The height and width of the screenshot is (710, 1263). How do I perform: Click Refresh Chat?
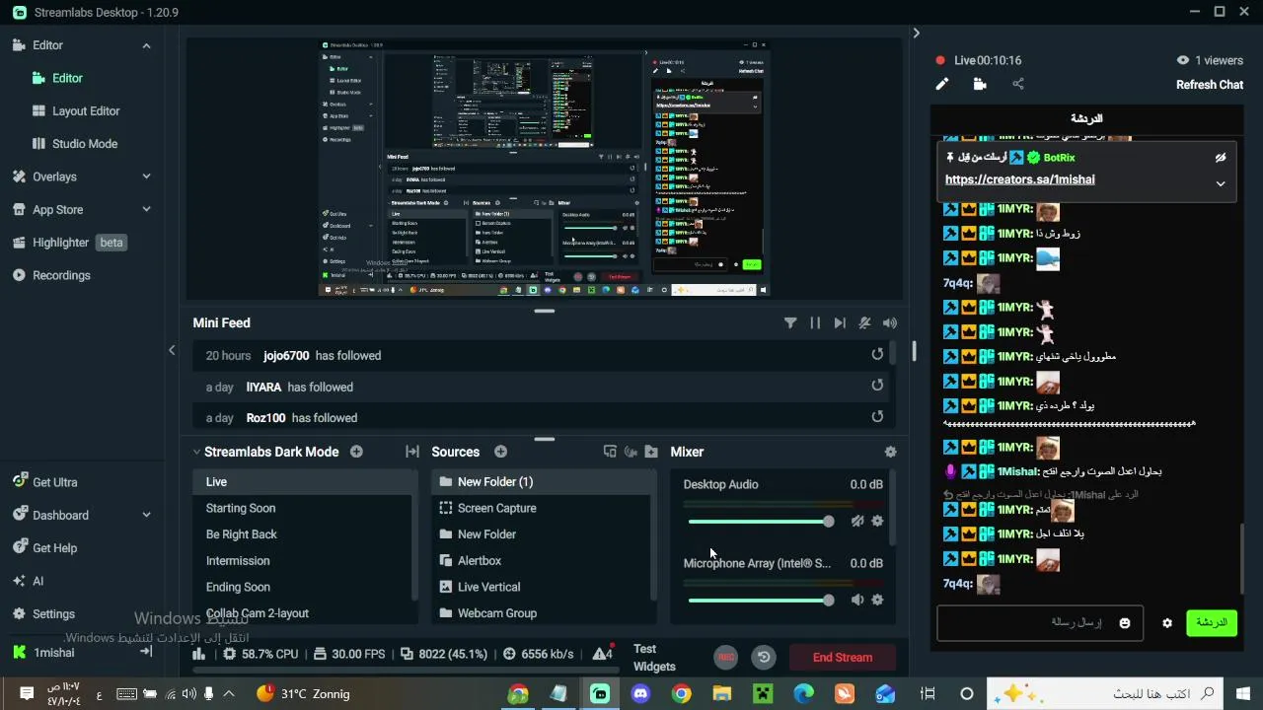coord(1210,85)
